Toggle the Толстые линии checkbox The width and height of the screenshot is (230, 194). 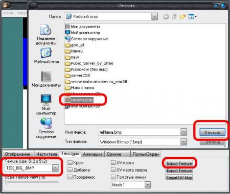click(x=113, y=177)
